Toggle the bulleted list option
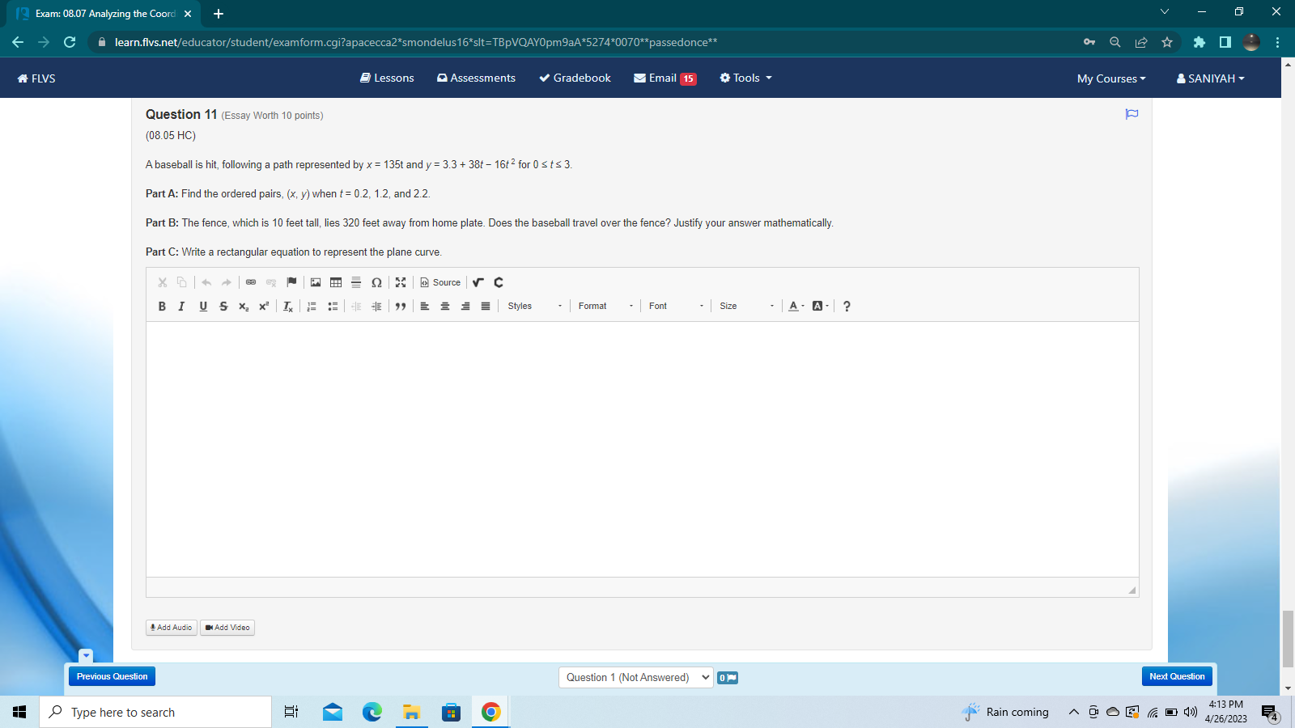Screen dimensions: 1295x728 (333, 306)
